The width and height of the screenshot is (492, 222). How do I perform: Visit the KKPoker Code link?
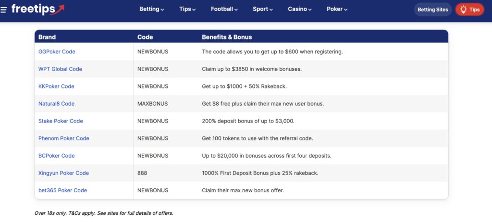tap(56, 86)
